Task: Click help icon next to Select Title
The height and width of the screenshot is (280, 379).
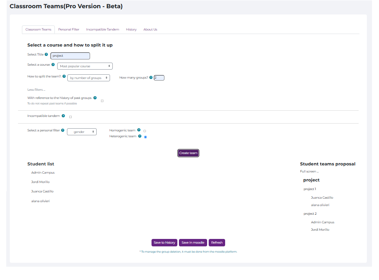Action: point(46,55)
